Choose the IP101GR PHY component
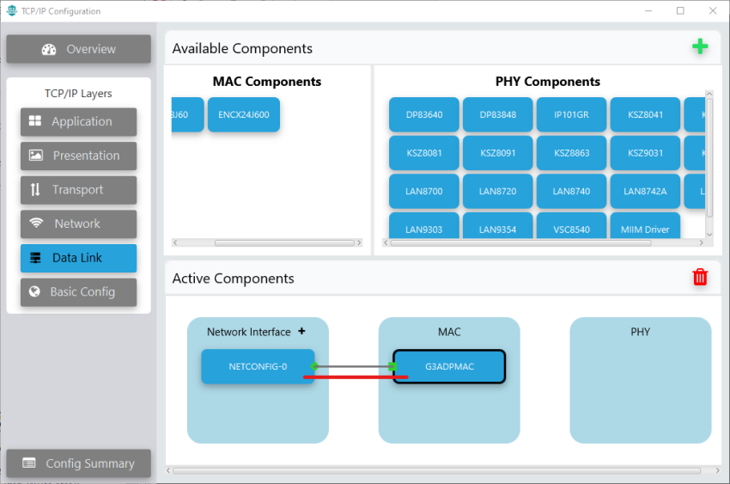The height and width of the screenshot is (484, 730). [x=571, y=114]
